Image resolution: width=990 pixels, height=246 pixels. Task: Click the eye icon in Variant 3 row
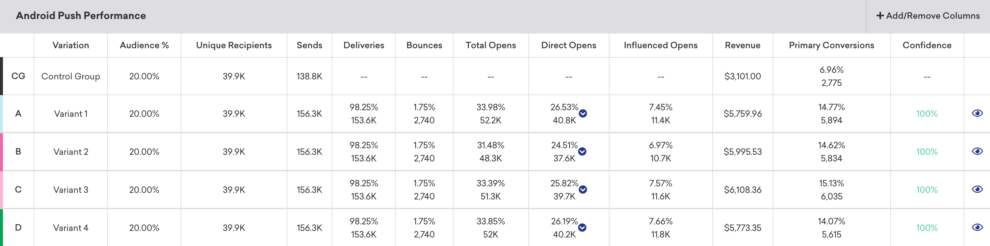point(977,189)
